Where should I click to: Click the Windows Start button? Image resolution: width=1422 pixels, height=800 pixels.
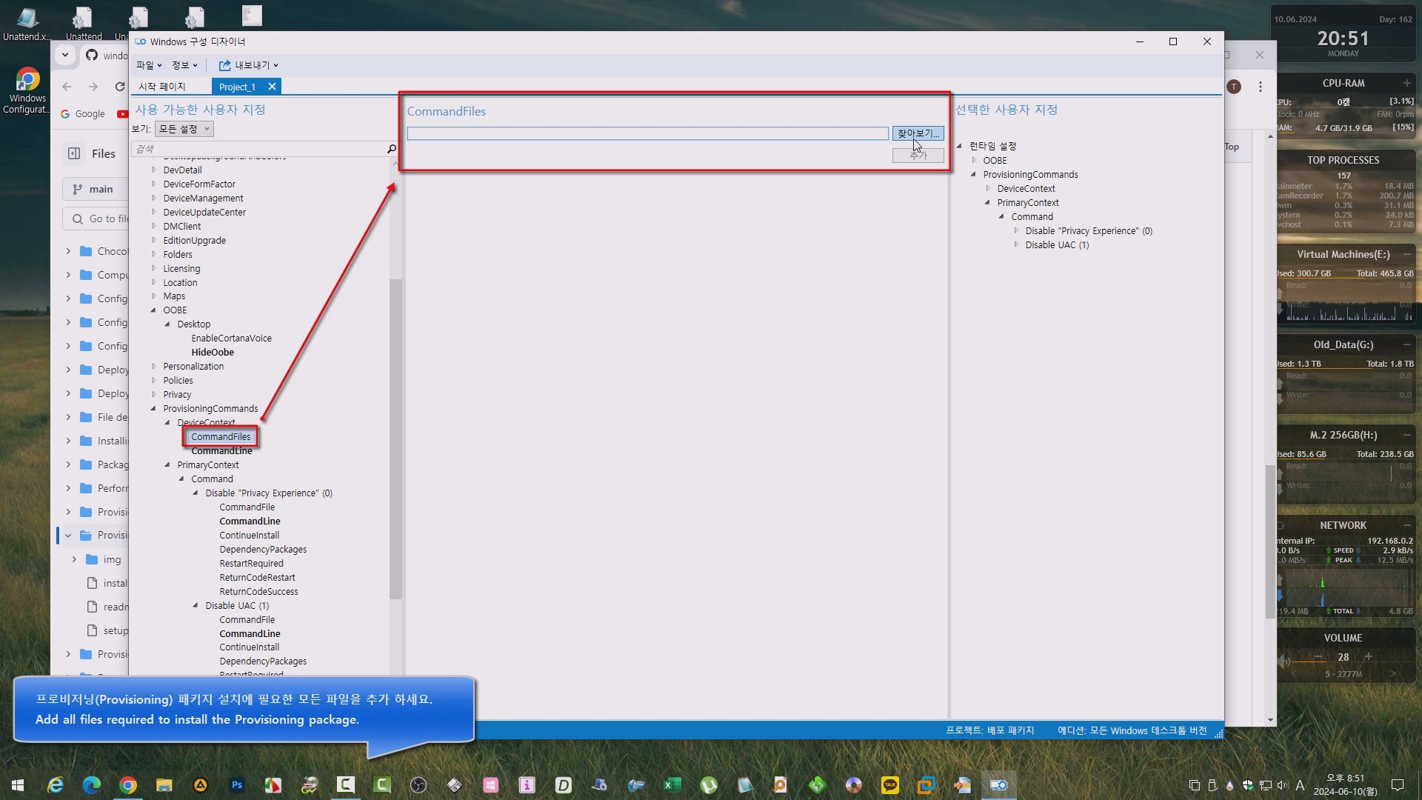pos(18,785)
